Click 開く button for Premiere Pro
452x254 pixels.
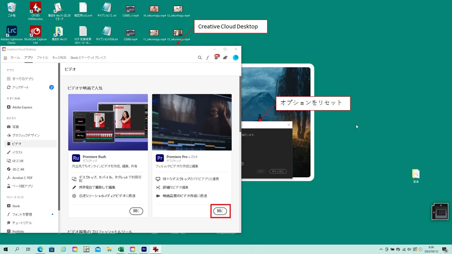click(x=220, y=211)
